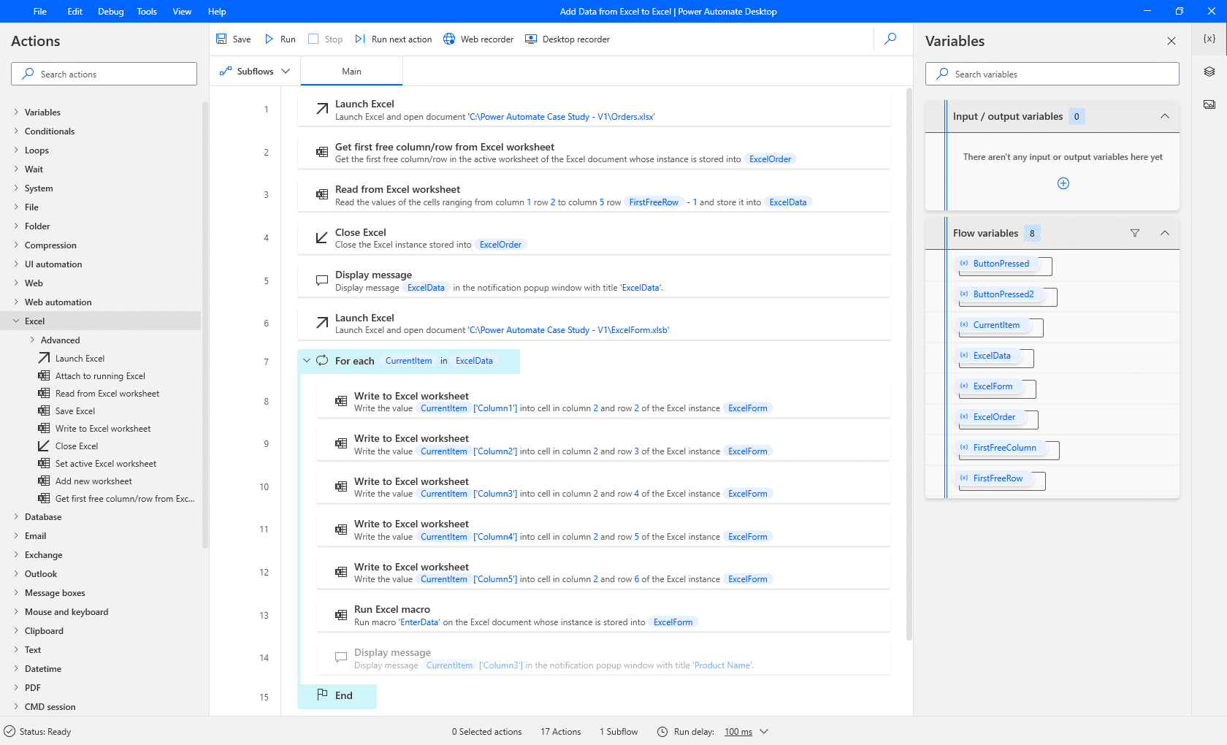Save the flow

(233, 39)
